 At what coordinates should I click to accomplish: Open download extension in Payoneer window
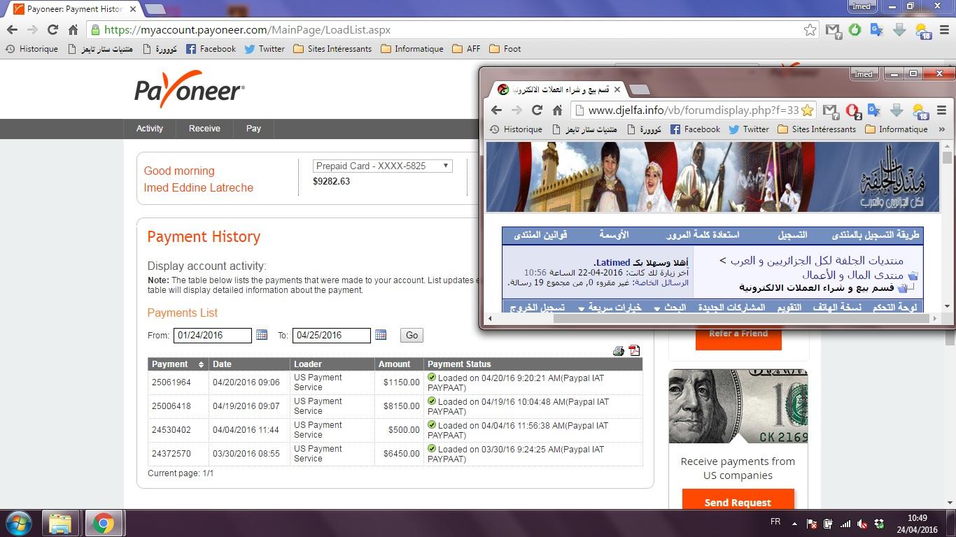click(899, 30)
